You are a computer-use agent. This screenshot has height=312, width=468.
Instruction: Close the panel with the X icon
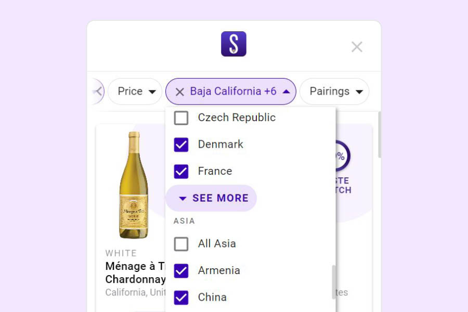click(357, 47)
